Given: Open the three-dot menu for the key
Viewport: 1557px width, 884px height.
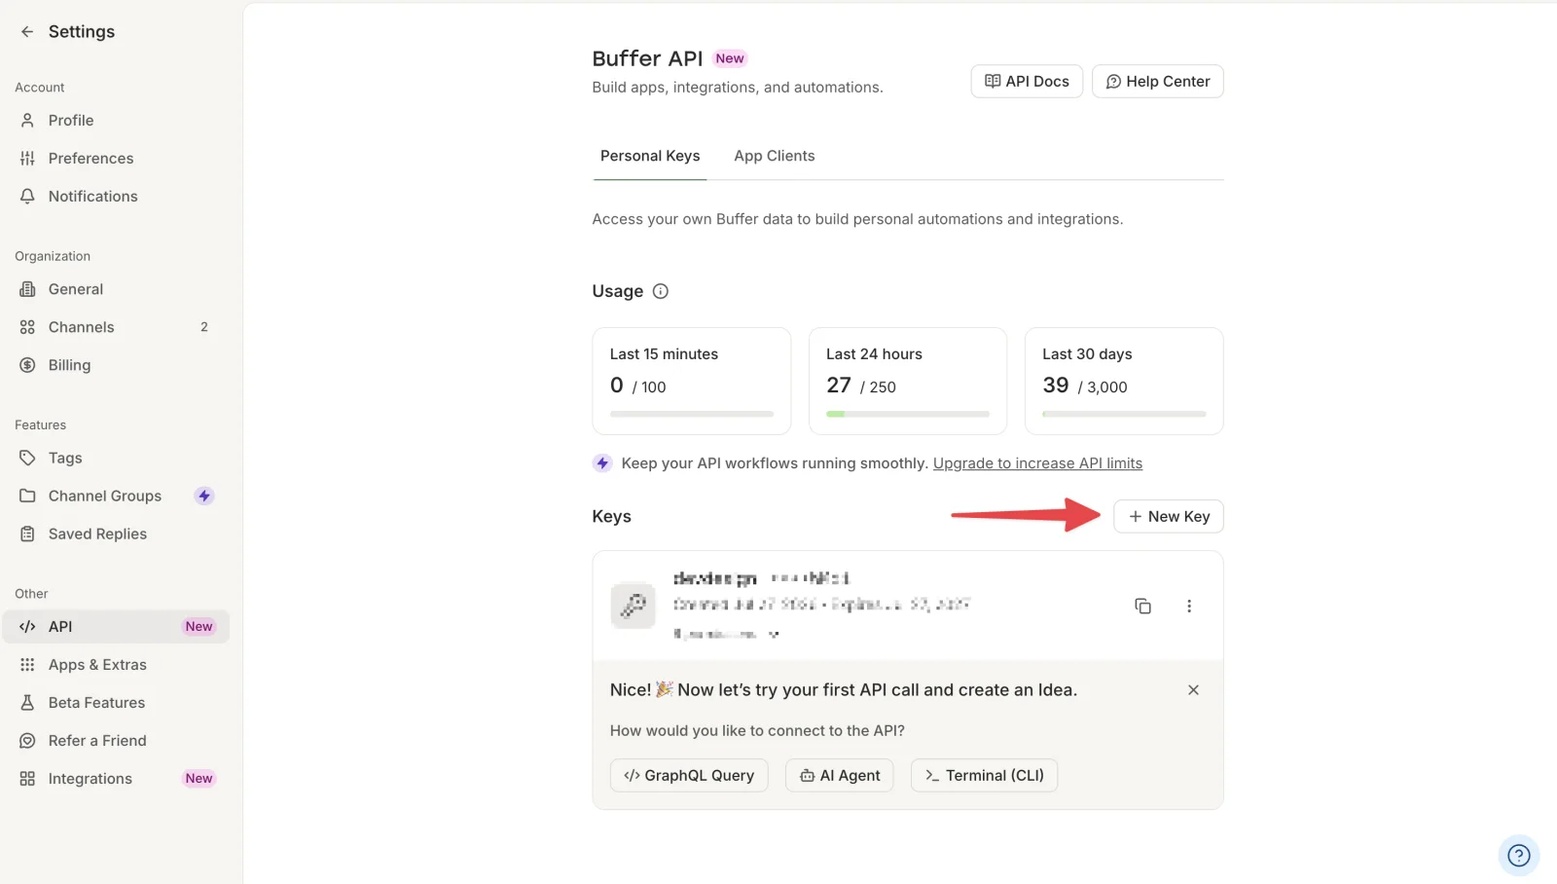Looking at the screenshot, I should pos(1188,606).
